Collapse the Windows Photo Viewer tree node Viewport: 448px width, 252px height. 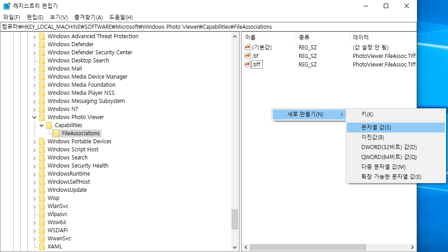[x=34, y=117]
